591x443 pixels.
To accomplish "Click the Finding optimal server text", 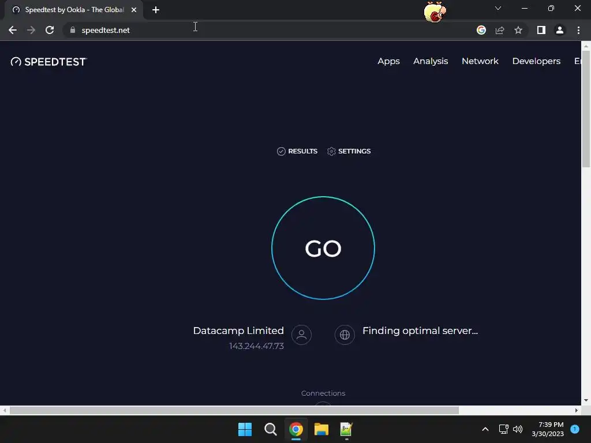I will point(420,331).
